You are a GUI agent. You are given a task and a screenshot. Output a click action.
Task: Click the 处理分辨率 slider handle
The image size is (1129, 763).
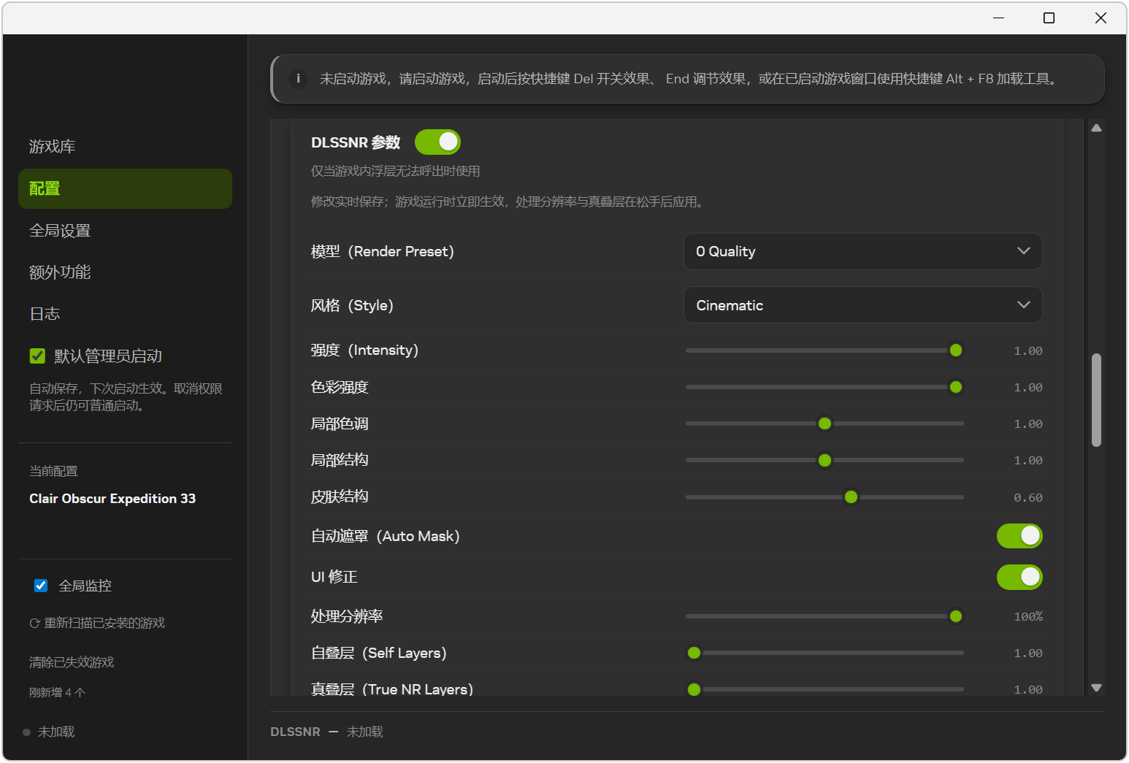(955, 616)
